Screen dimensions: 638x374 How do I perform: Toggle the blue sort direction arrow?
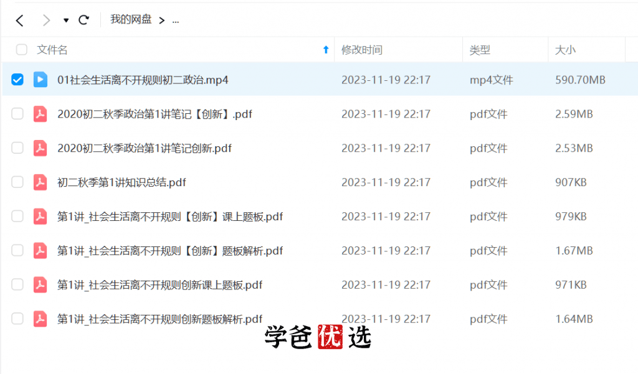325,50
